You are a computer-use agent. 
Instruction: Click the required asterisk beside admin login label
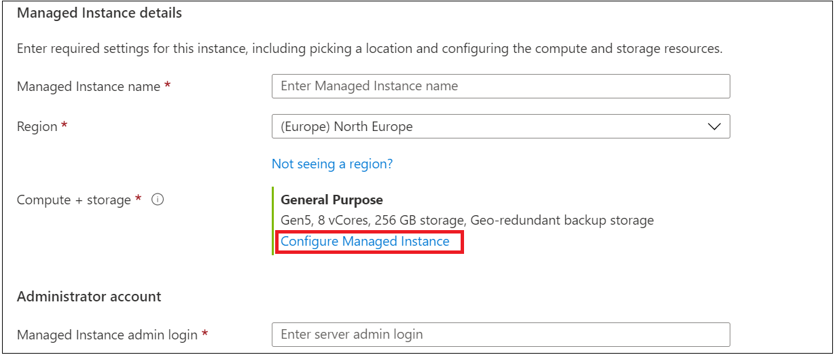pyautogui.click(x=205, y=334)
